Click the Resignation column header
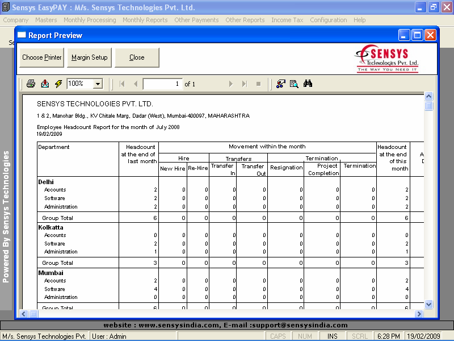The width and height of the screenshot is (454, 341). [287, 168]
